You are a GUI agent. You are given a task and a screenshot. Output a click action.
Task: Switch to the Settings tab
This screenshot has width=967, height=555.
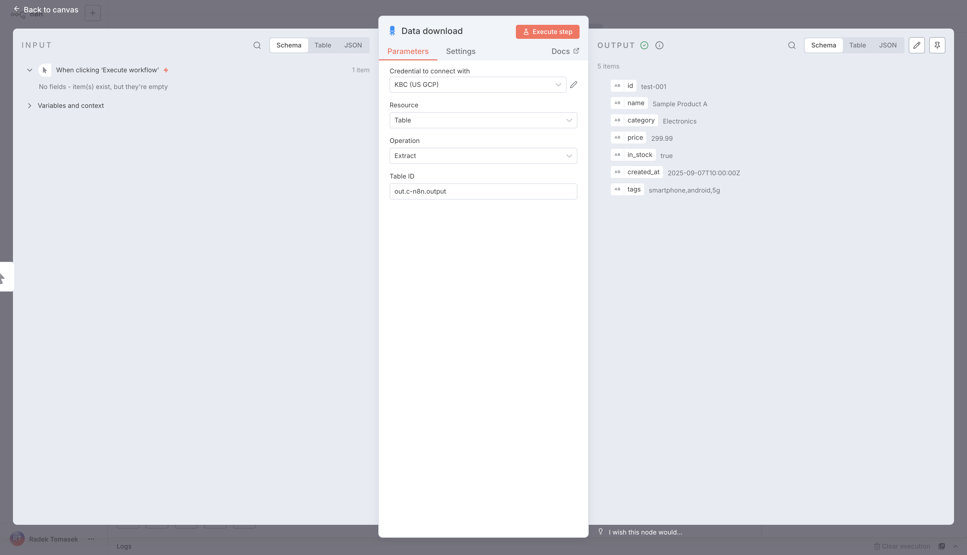point(460,51)
